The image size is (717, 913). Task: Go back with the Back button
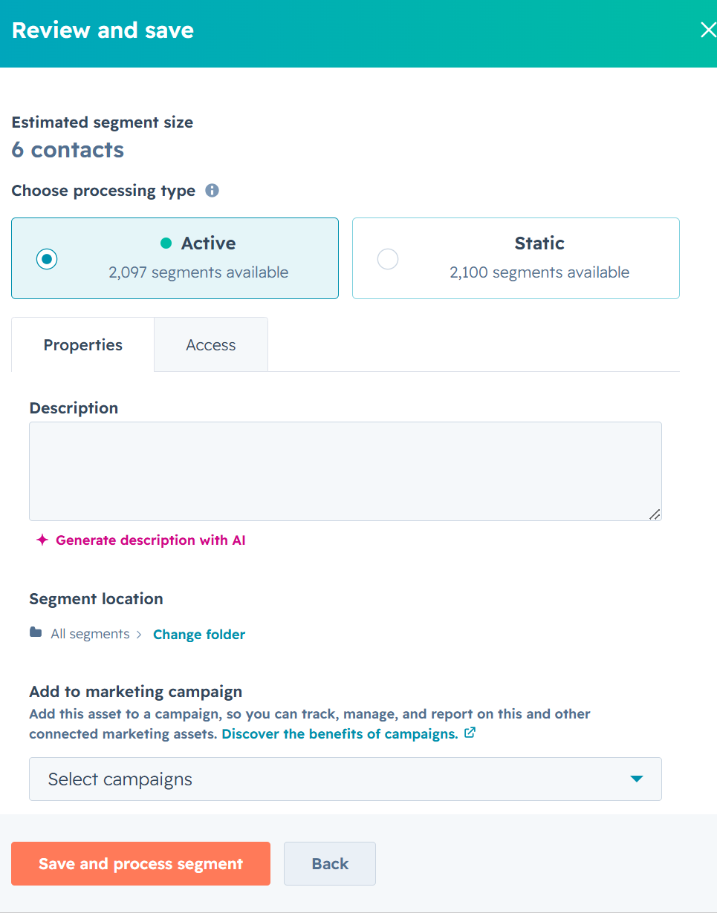coord(330,863)
